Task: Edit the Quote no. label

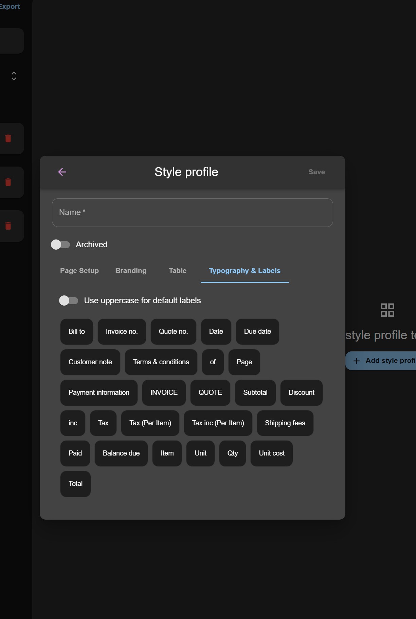Action: 173,332
